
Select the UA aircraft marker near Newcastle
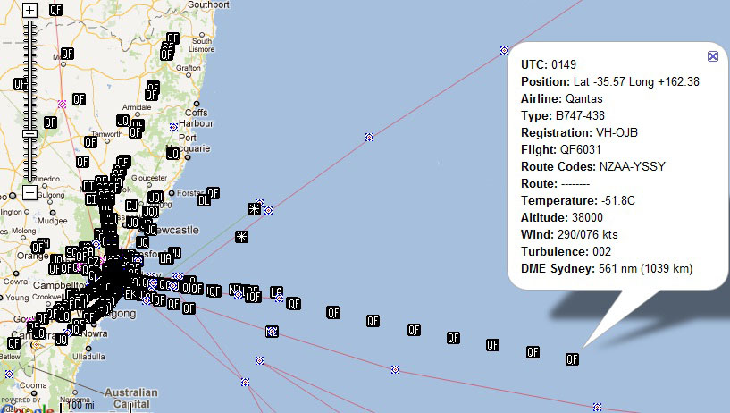(x=165, y=258)
